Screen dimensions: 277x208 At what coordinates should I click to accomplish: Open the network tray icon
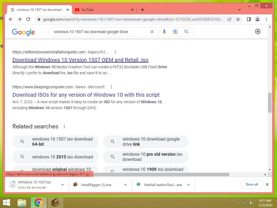[x=245, y=203]
